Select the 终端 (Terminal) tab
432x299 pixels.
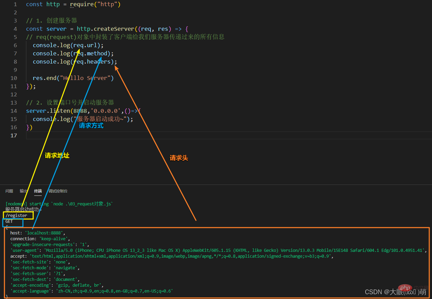tap(38, 191)
